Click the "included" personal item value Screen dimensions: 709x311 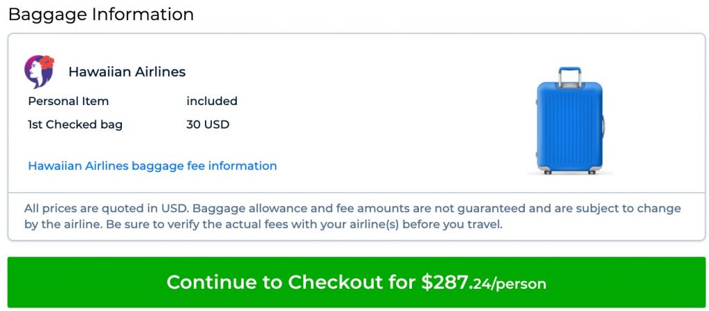(212, 101)
